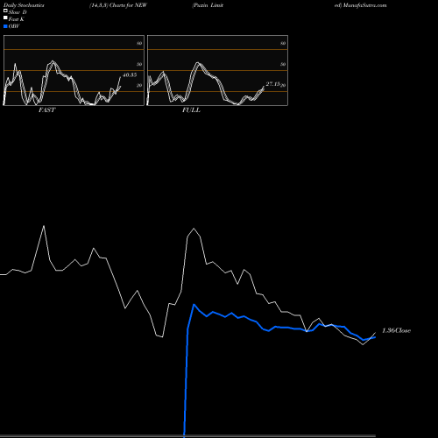Click the 40.35 value in FAST chart
This screenshot has height=438, width=438.
[130, 75]
